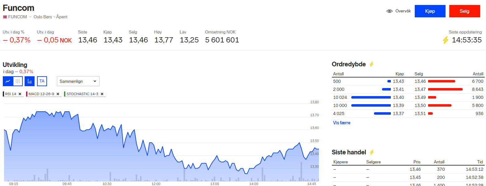Toggle the volume bars icon
This screenshot has height=186, width=486.
coord(30,81)
